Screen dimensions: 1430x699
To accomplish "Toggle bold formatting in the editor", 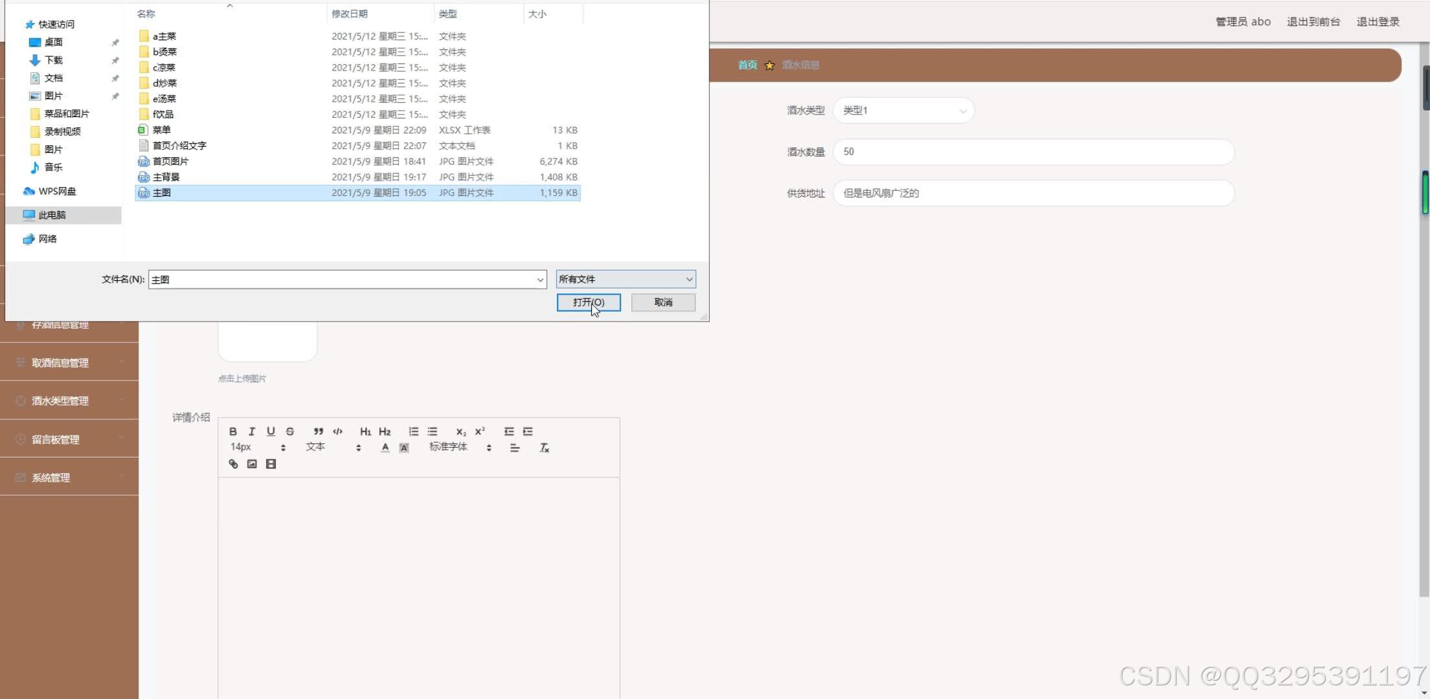I will [233, 432].
